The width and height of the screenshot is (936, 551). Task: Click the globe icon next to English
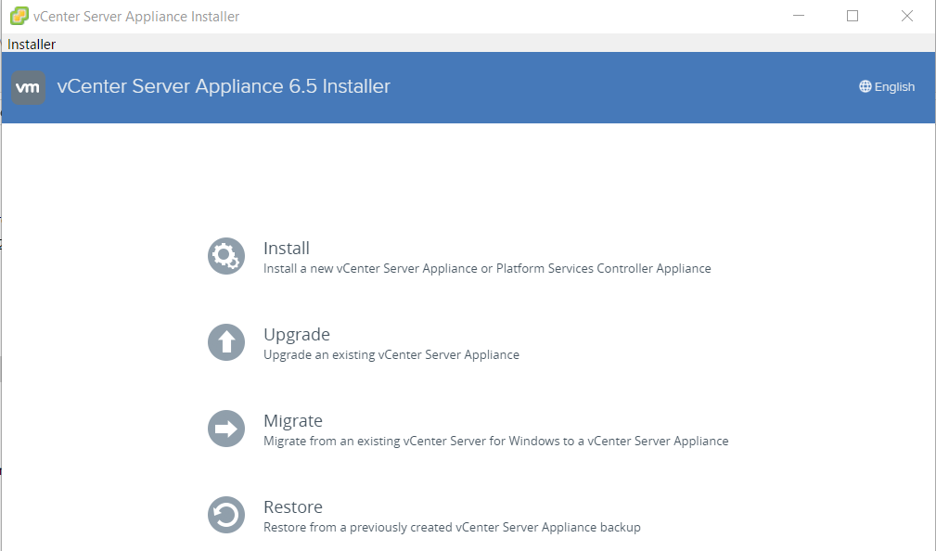(865, 86)
